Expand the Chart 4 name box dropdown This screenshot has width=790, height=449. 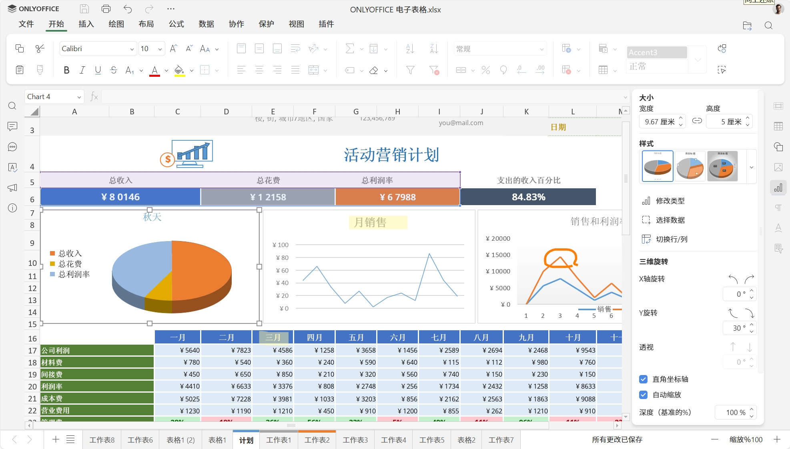tap(79, 97)
